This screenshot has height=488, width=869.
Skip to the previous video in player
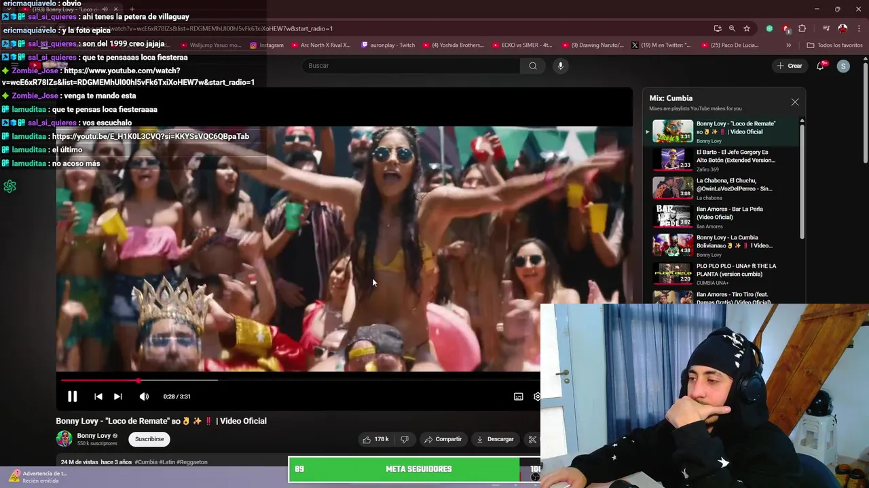click(98, 396)
